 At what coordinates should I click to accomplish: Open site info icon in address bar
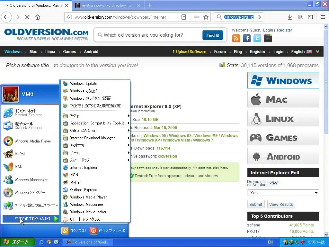point(69,17)
